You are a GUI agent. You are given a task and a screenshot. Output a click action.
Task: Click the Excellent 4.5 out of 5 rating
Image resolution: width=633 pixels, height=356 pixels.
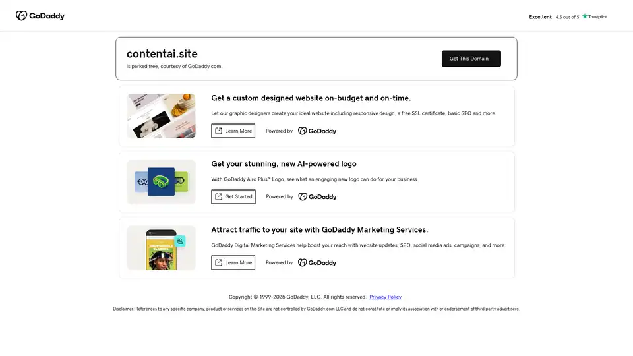(x=554, y=17)
